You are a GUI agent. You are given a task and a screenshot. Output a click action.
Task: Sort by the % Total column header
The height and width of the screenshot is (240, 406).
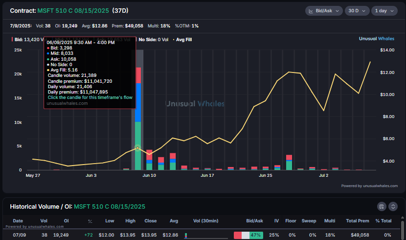pyautogui.click(x=383, y=221)
